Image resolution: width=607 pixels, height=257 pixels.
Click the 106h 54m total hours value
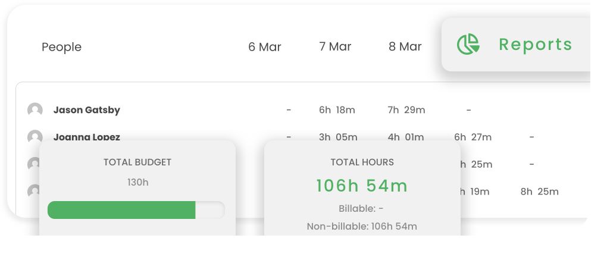(362, 186)
